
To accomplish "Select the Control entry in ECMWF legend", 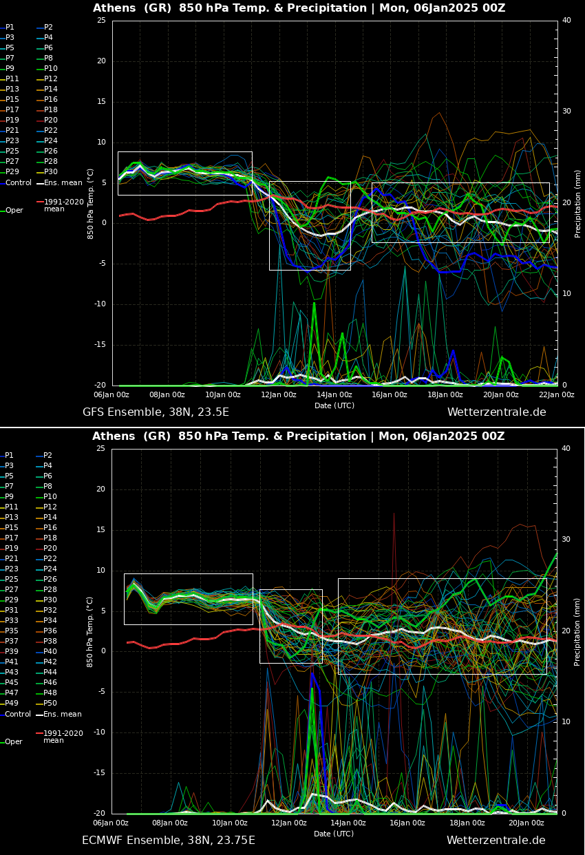I will pyautogui.click(x=19, y=715).
